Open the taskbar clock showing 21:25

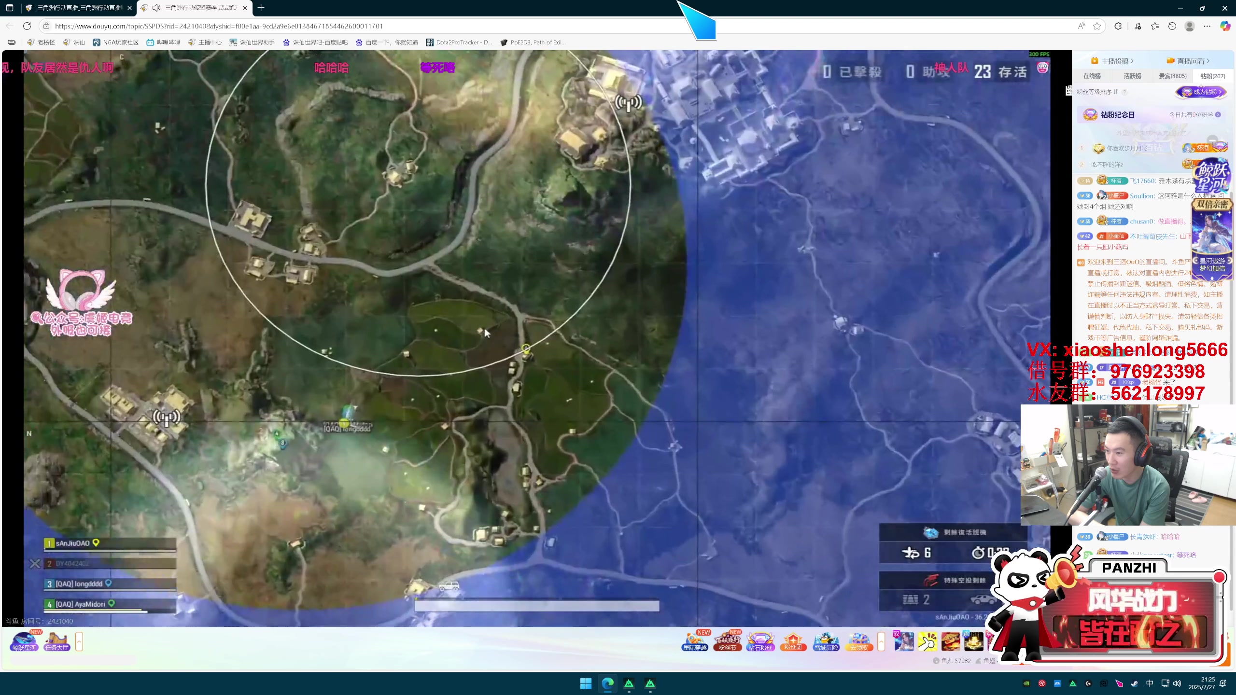pyautogui.click(x=1202, y=683)
